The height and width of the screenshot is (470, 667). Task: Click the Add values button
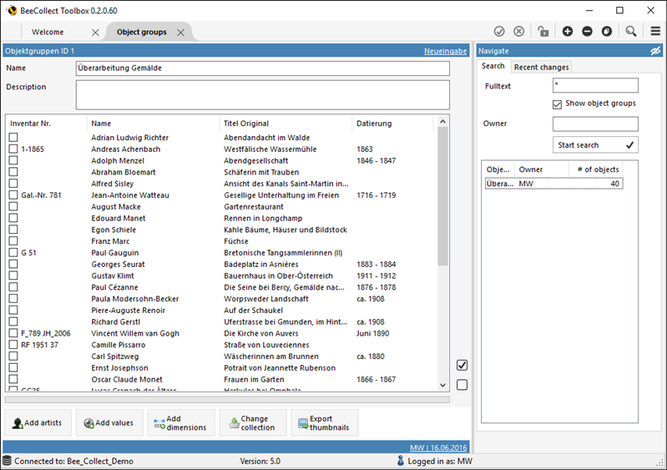coord(109,422)
